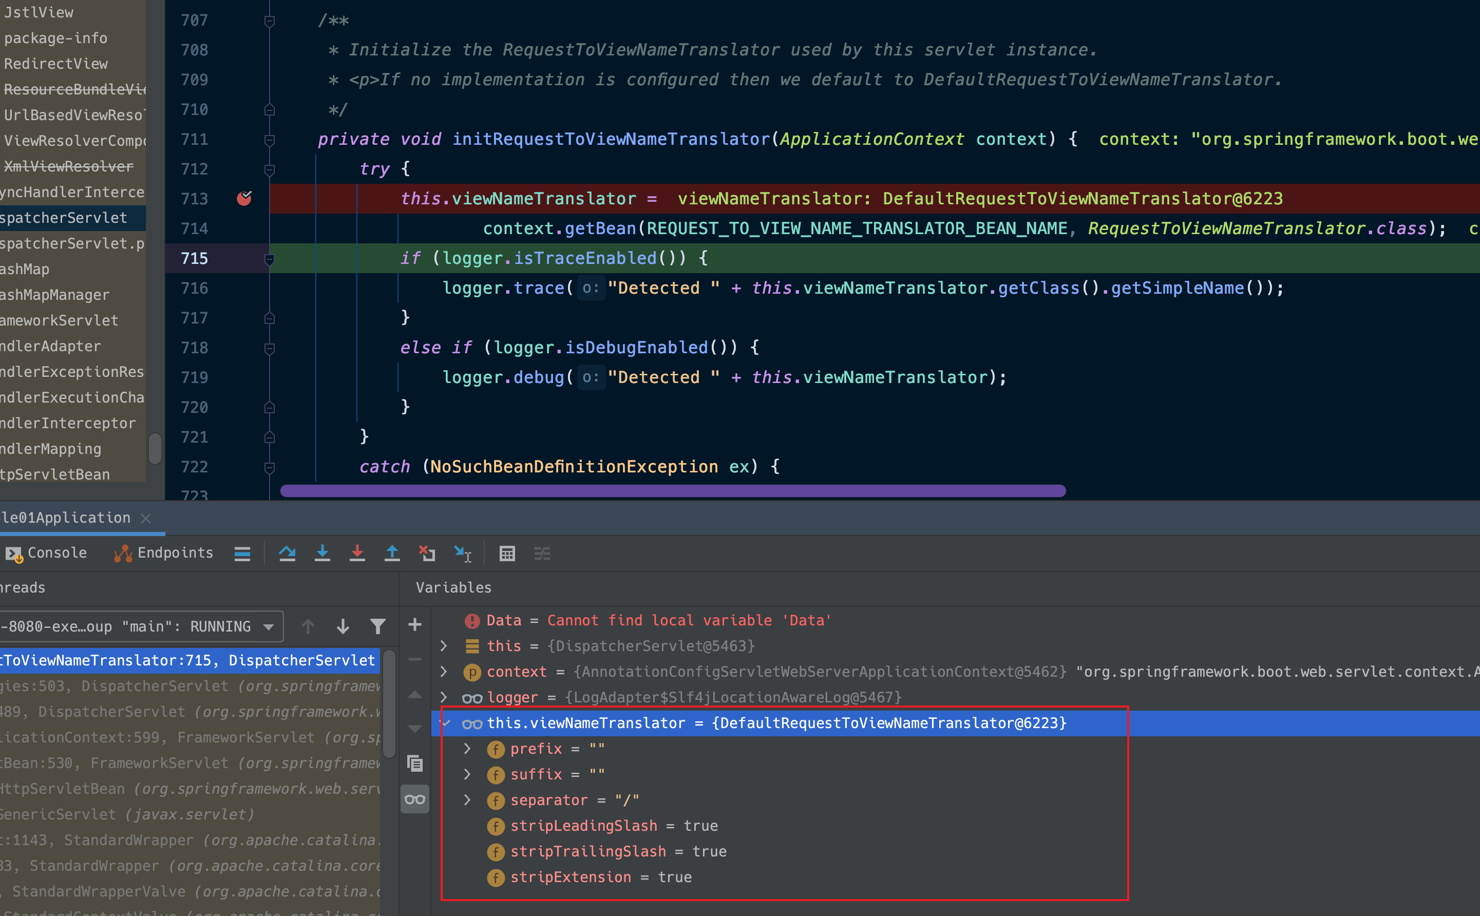This screenshot has width=1480, height=916.
Task: Switch to the Endpoints tab
Action: click(x=164, y=553)
